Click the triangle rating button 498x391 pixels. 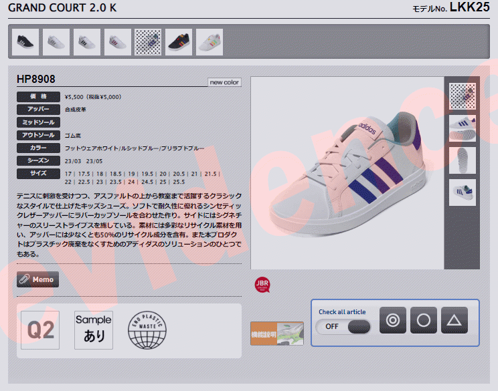point(454,320)
